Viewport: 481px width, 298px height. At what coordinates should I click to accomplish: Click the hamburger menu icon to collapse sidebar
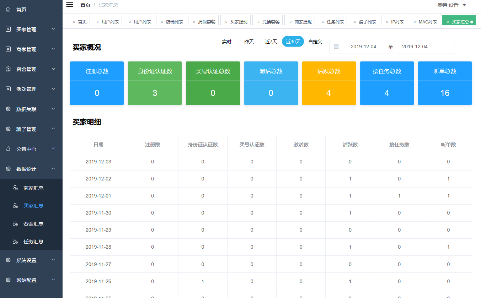tap(70, 5)
